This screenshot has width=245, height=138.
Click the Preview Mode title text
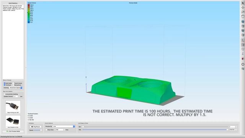[x=133, y=3]
